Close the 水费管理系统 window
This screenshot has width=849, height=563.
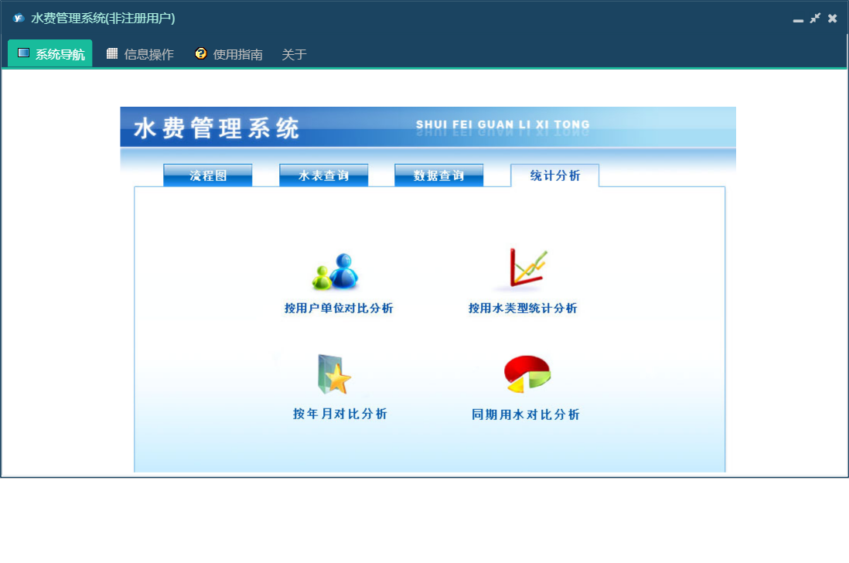tap(833, 19)
